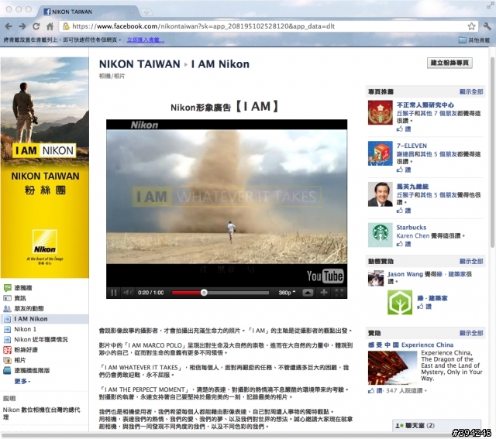Click the red emblem page thumbnail

pos(381,112)
